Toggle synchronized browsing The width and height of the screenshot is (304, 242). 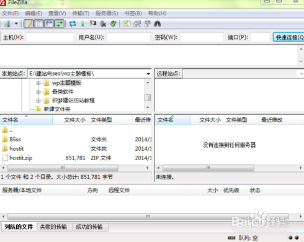click(x=147, y=24)
